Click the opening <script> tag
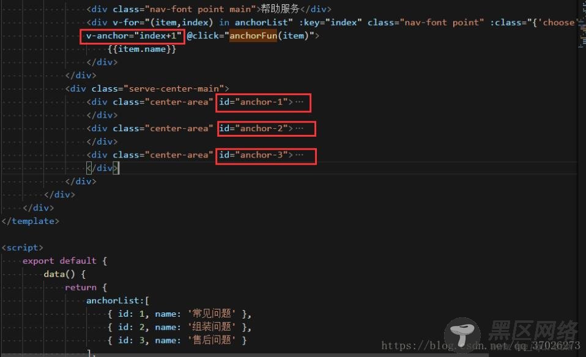This screenshot has height=357, width=586. click(x=23, y=248)
